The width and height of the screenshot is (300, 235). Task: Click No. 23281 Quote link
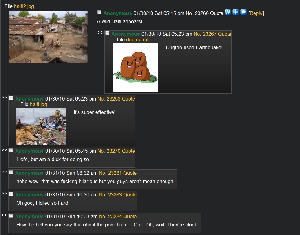[118, 173]
